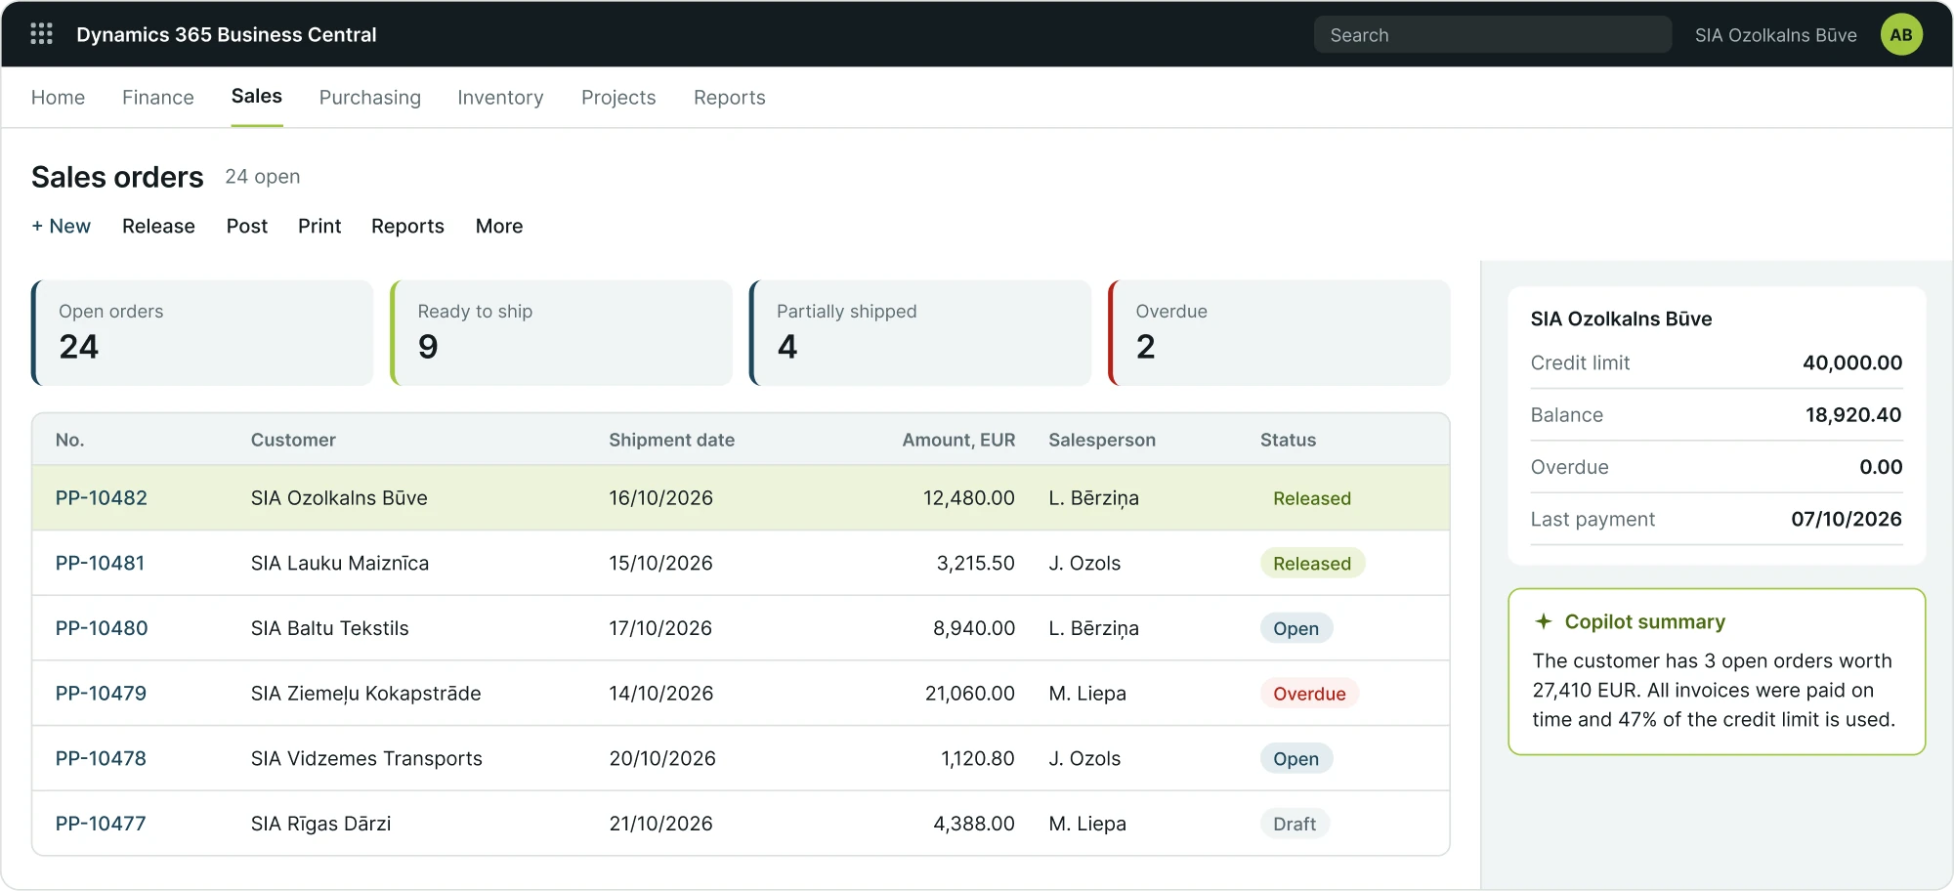Sort by the No. column header

69,440
